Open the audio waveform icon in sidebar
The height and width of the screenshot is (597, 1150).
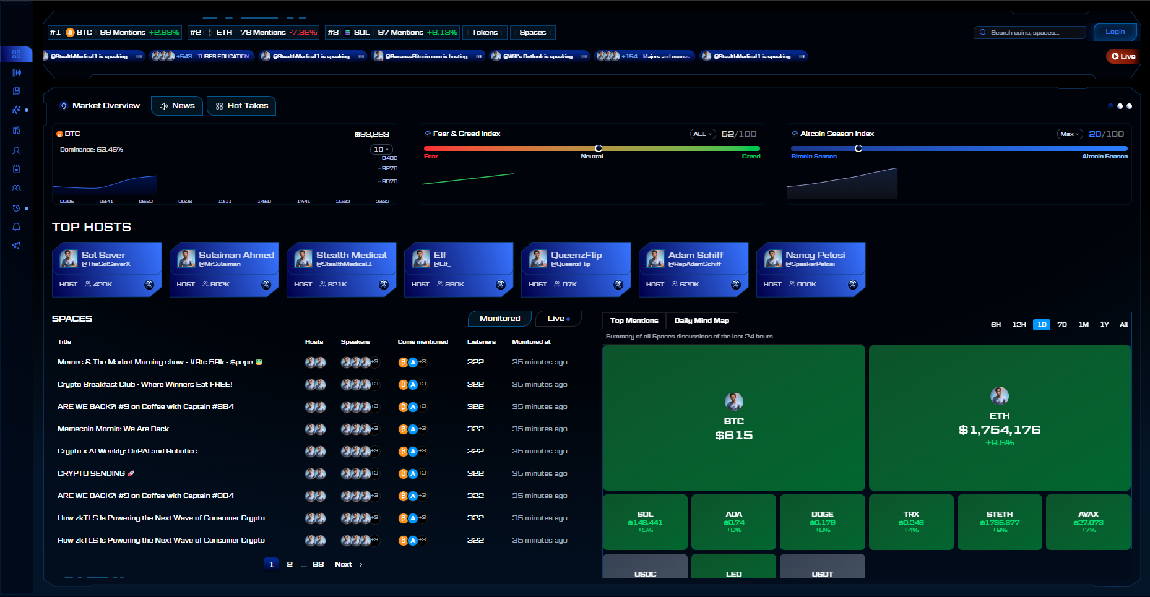point(16,72)
